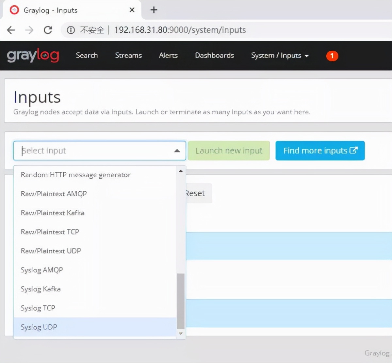
Task: Click the Graylog logo
Action: [33, 56]
